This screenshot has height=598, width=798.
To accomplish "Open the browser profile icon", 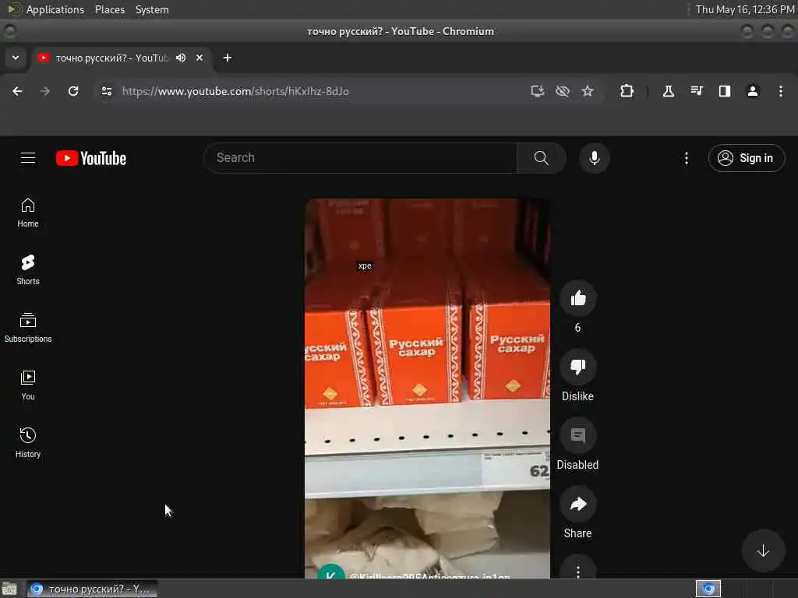I will click(753, 91).
